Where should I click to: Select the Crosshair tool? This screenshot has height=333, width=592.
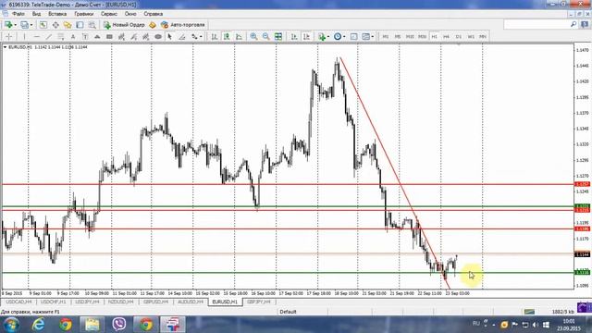pos(9,37)
